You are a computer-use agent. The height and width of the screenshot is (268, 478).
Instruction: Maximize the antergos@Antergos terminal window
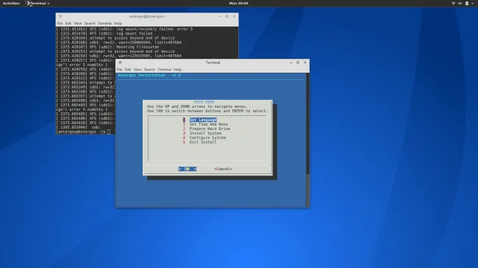pos(226,16)
